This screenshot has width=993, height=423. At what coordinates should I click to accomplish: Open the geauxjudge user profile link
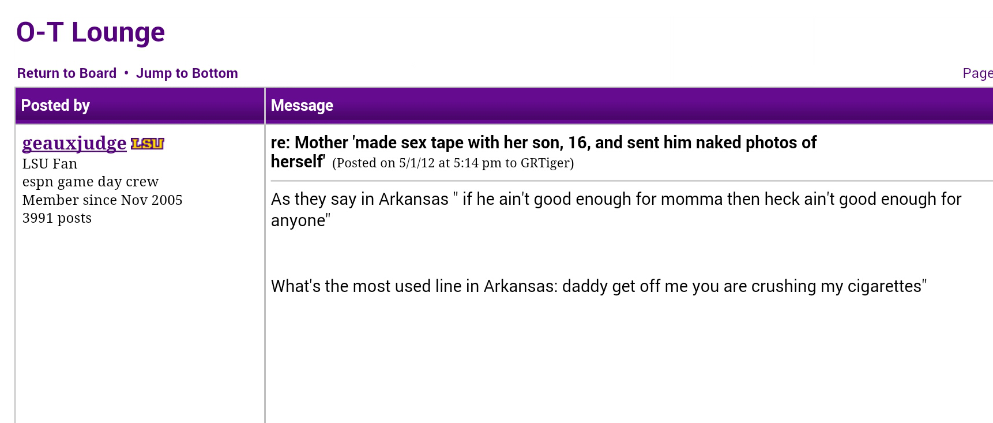click(74, 143)
